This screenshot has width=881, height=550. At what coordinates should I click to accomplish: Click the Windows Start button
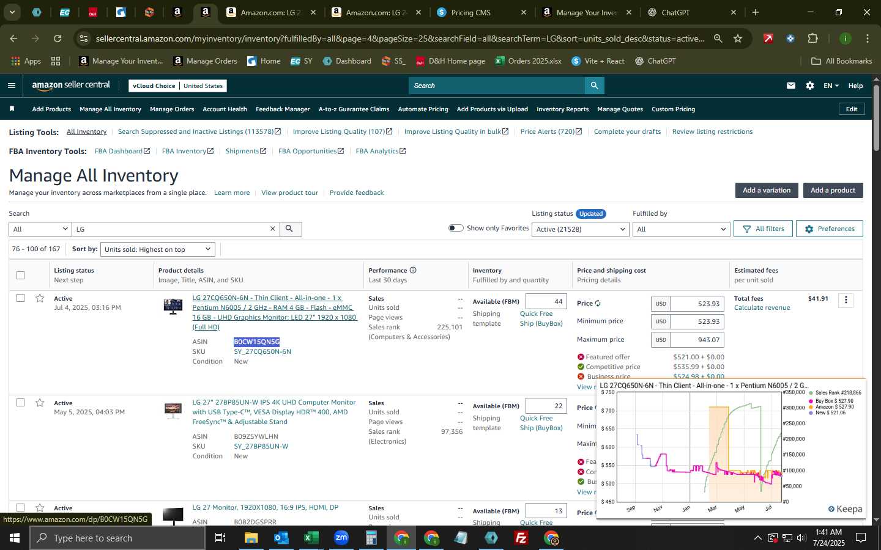(15, 538)
